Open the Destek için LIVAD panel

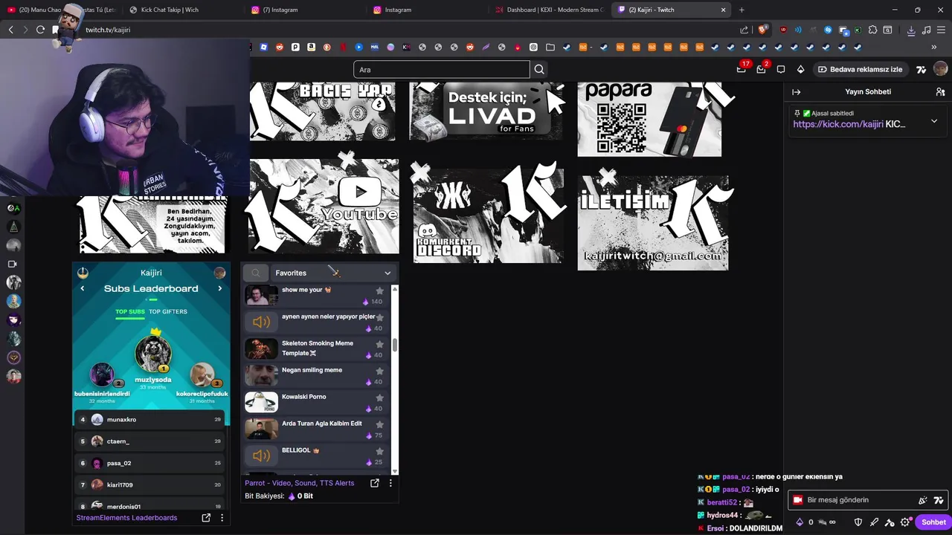pyautogui.click(x=486, y=111)
